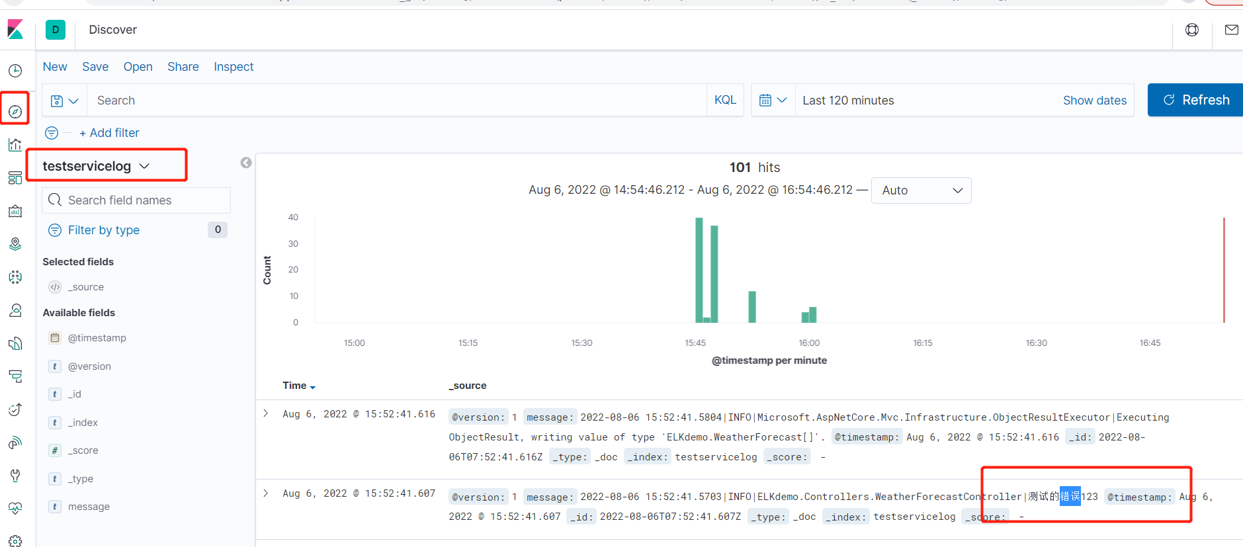Open Metrics app in sidebar
Screen dimensions: 1243x547
click(x=15, y=310)
